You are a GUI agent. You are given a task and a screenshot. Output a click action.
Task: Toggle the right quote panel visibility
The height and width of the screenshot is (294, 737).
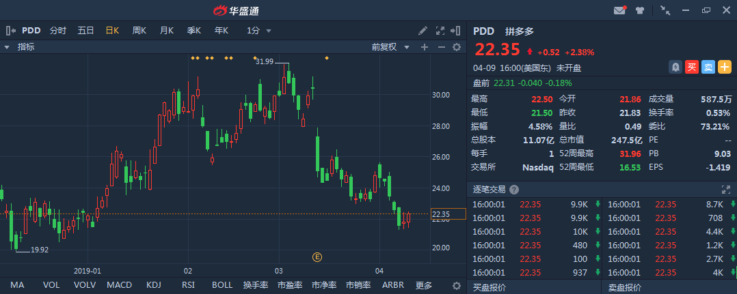457,31
